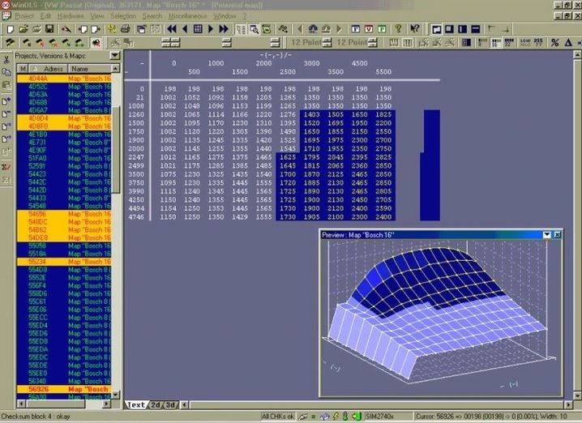
Task: Jump to the first map with double-left arrows
Action: 172,29
